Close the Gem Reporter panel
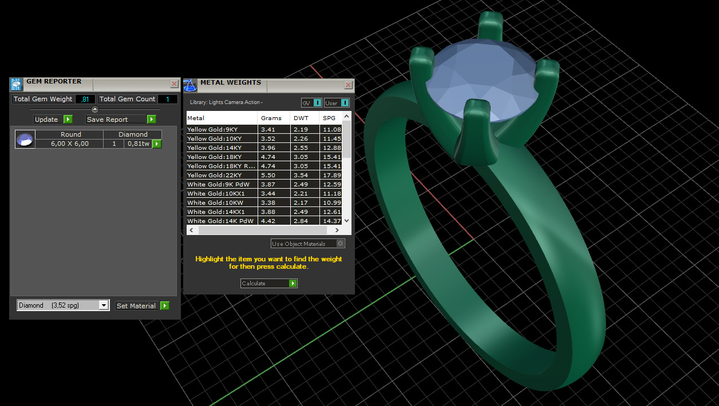 (x=175, y=84)
